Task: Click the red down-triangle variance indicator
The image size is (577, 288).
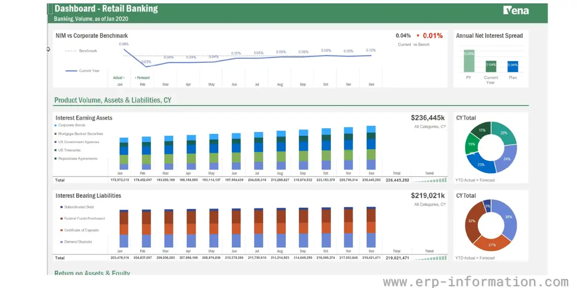Action: [x=418, y=36]
